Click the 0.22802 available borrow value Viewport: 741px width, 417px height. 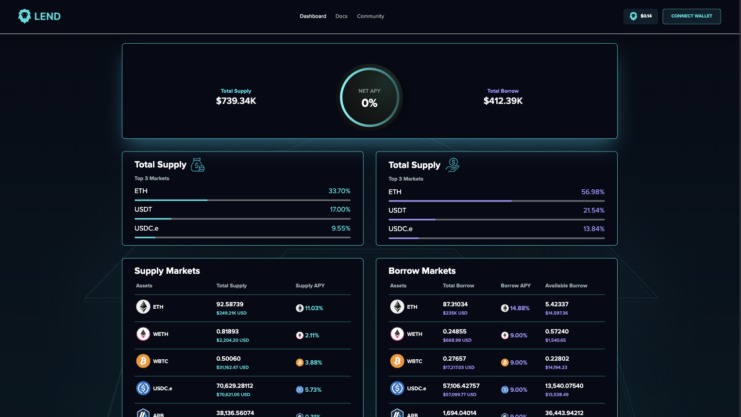pos(557,359)
